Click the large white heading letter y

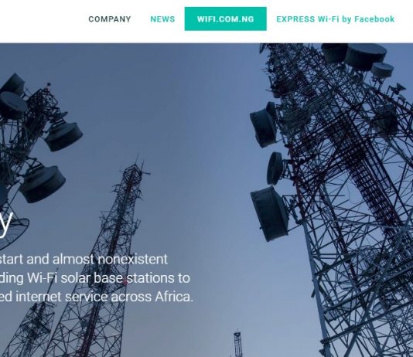pyautogui.click(x=5, y=223)
